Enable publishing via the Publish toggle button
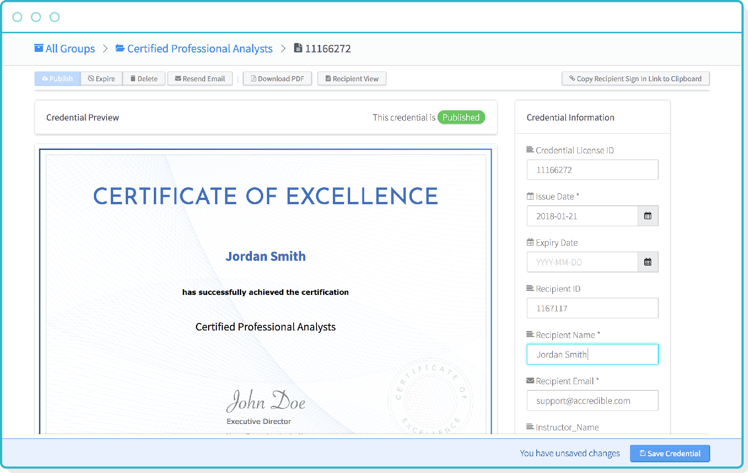 (57, 79)
